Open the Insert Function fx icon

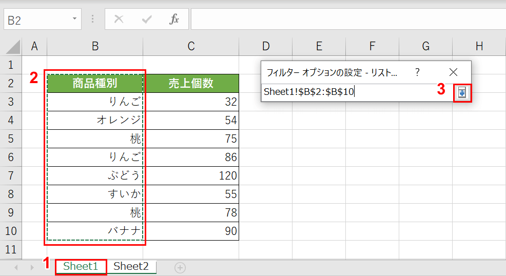tap(174, 19)
